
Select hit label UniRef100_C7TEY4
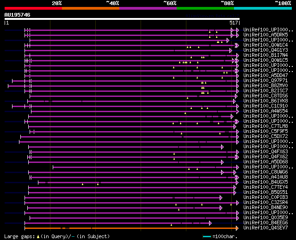(265, 187)
